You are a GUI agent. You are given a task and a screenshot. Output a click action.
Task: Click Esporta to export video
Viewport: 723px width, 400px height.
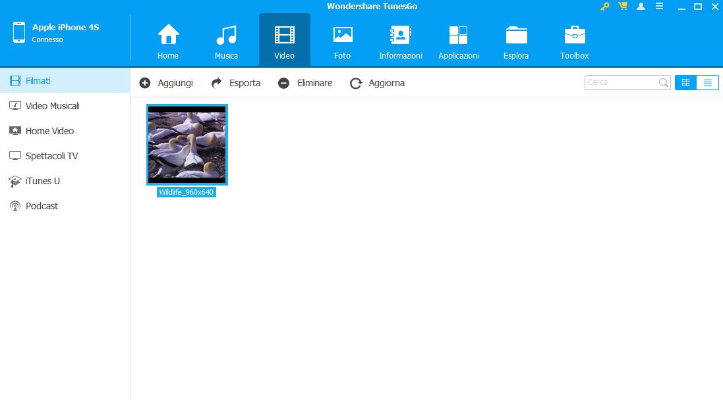pos(236,83)
